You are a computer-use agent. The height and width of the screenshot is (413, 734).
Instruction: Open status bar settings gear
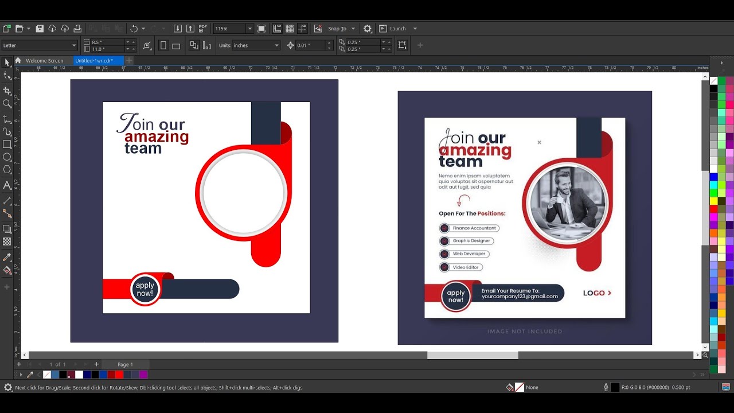tap(8, 387)
